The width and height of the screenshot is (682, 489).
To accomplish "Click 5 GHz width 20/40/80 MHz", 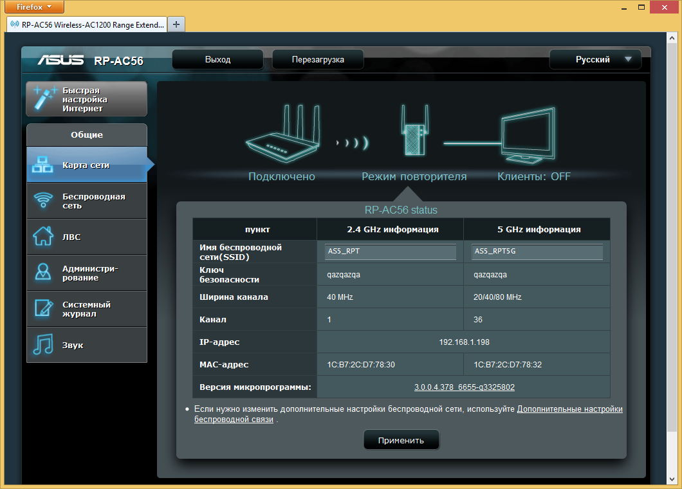I will [x=497, y=297].
